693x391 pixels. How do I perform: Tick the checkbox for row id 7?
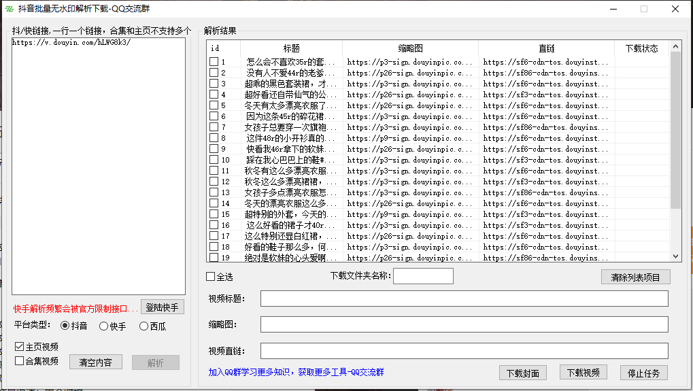[x=214, y=126]
